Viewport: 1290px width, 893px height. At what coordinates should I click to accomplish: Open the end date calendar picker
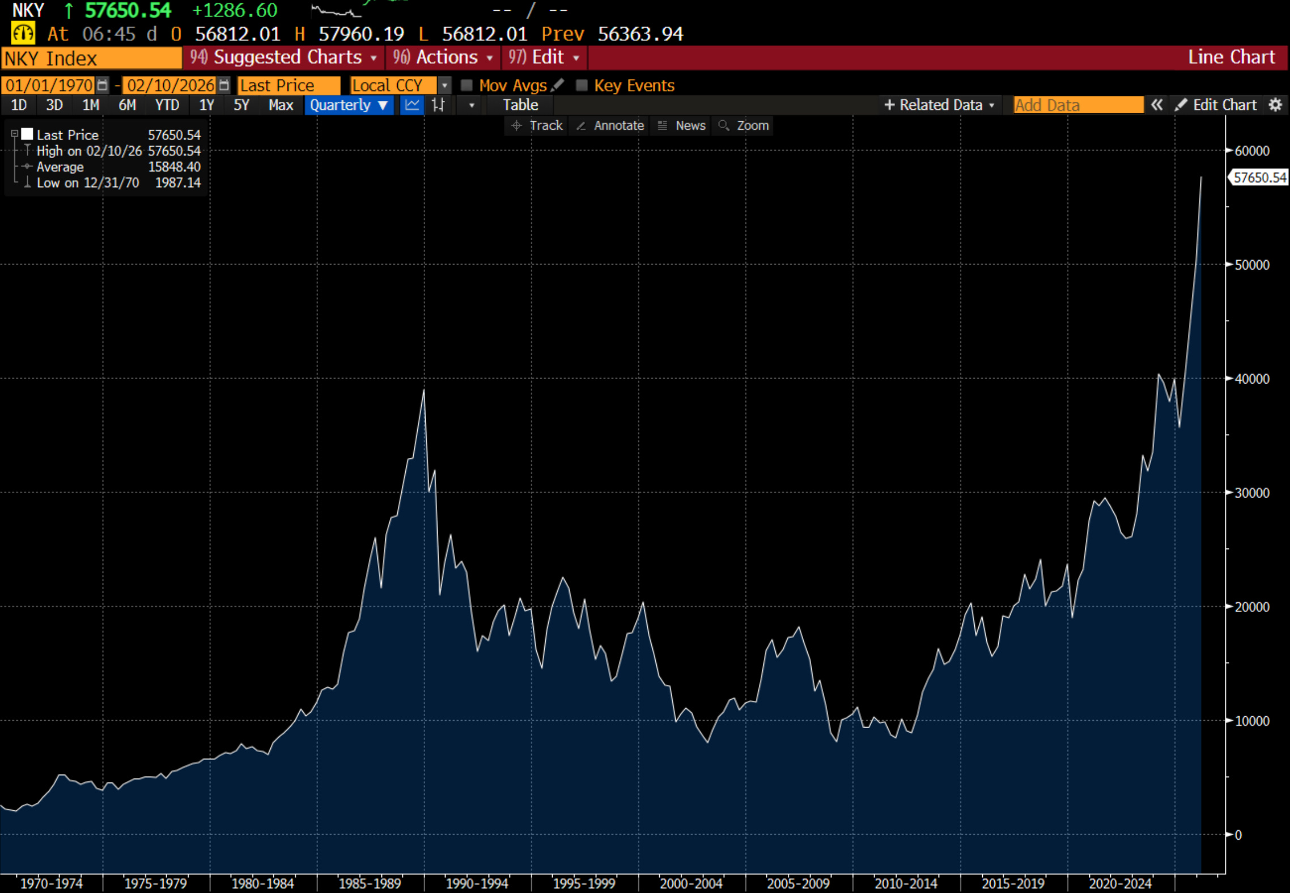(x=224, y=85)
